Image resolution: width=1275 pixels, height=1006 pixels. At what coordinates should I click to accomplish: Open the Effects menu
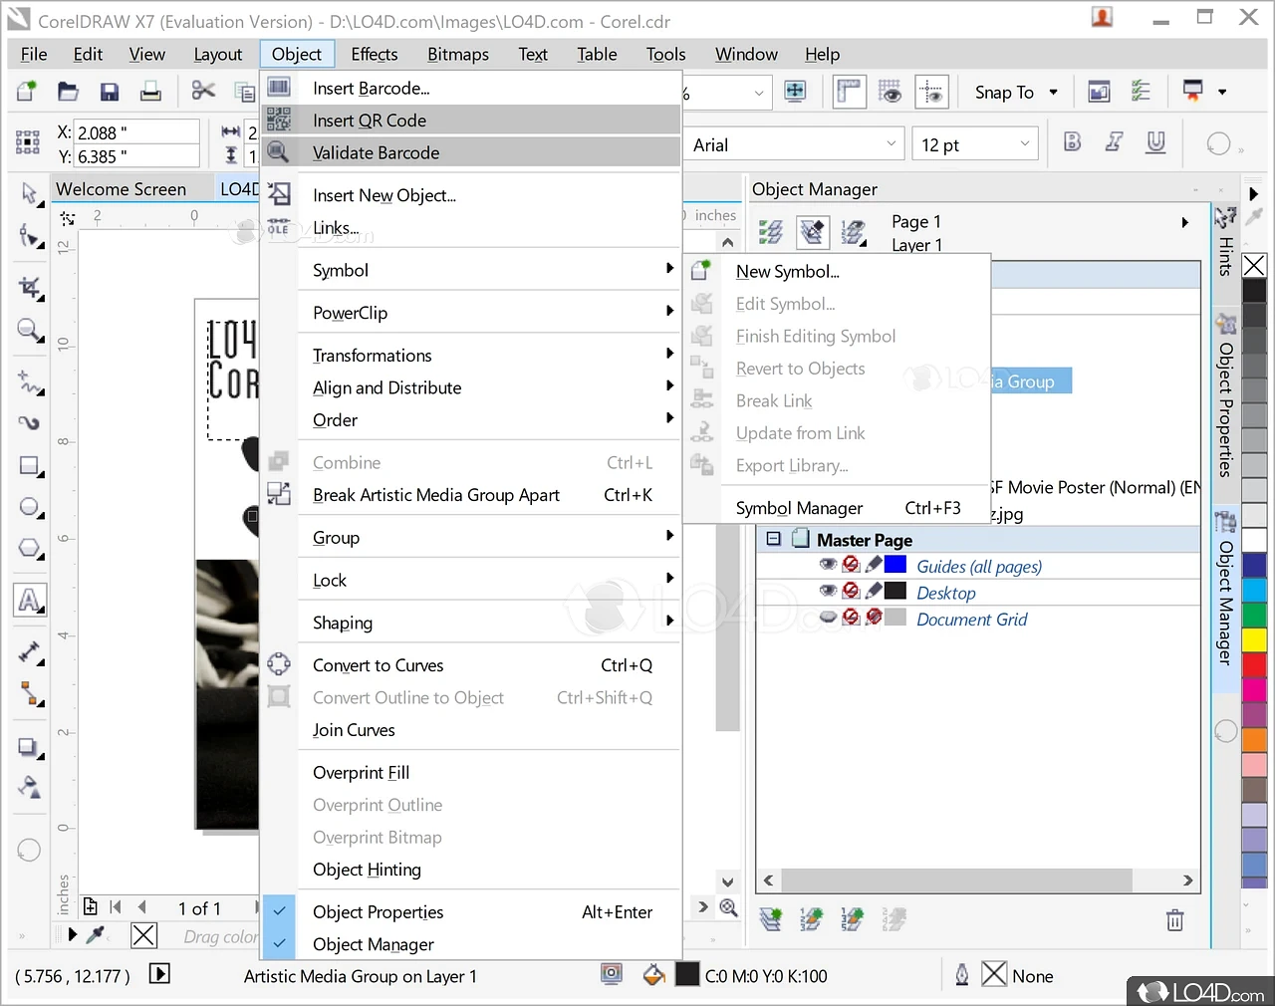[374, 55]
